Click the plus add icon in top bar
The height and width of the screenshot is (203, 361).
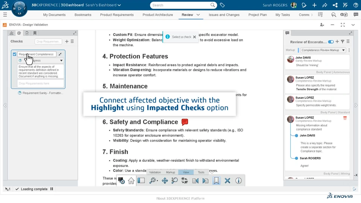pyautogui.click(x=314, y=5)
